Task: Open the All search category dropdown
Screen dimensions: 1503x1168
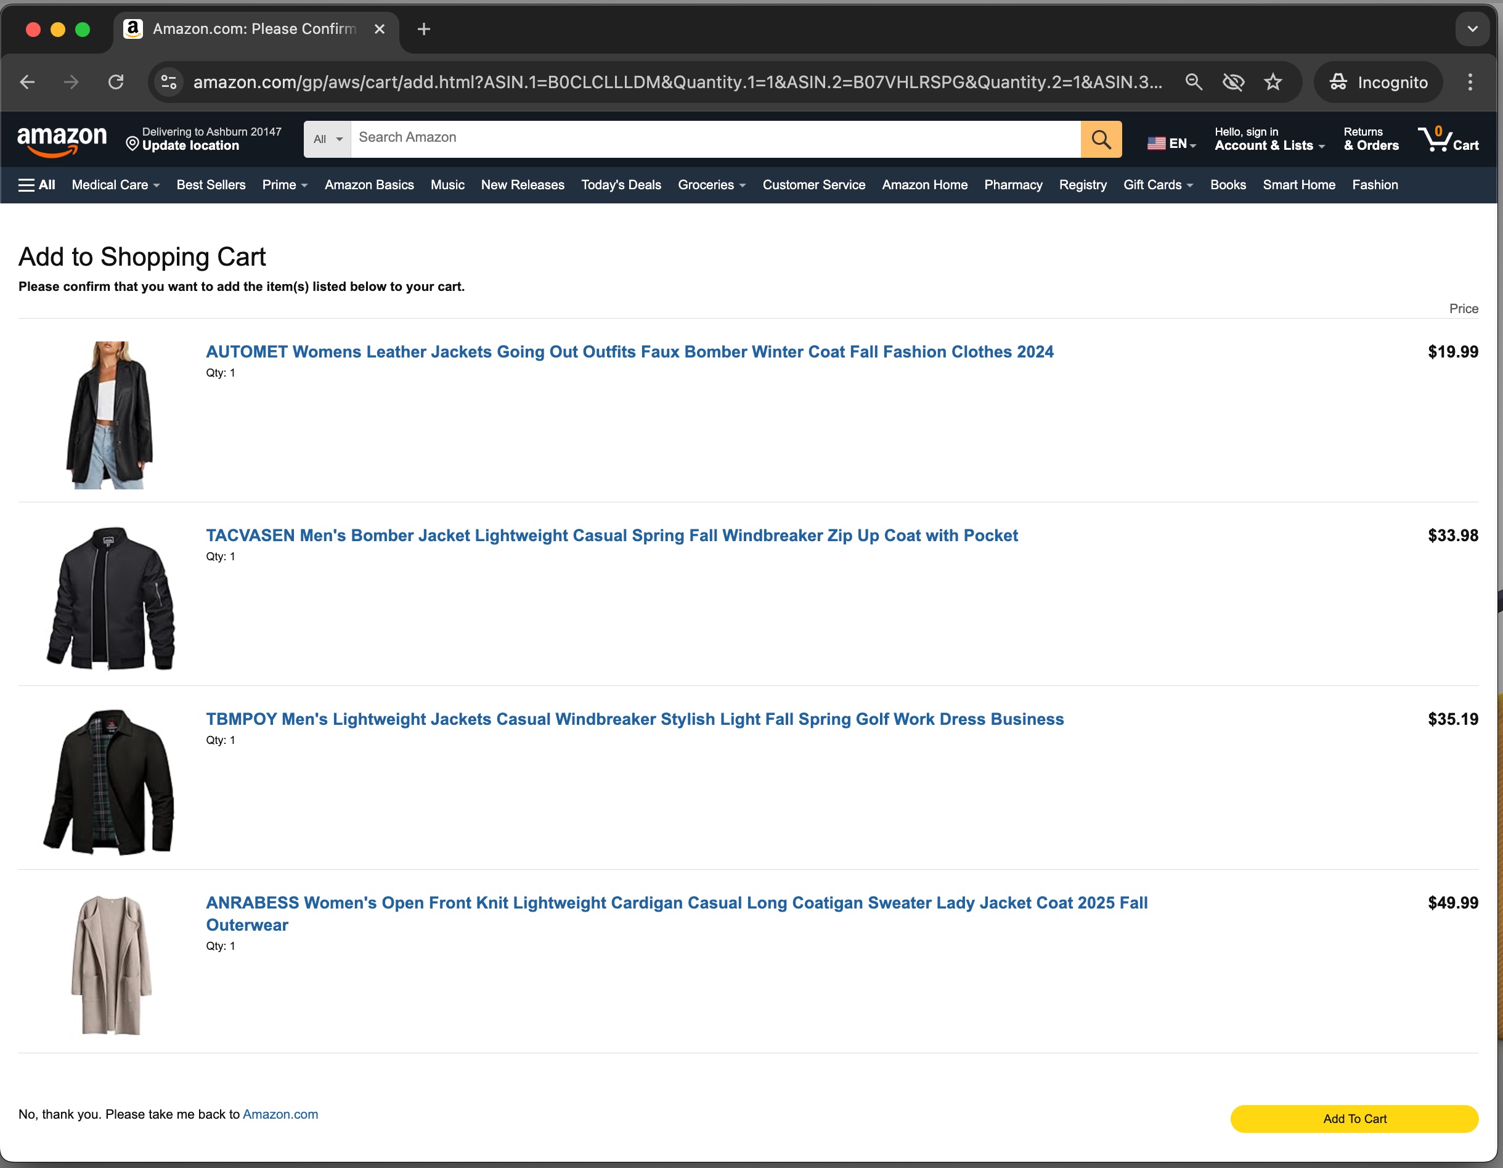Action: coord(328,139)
